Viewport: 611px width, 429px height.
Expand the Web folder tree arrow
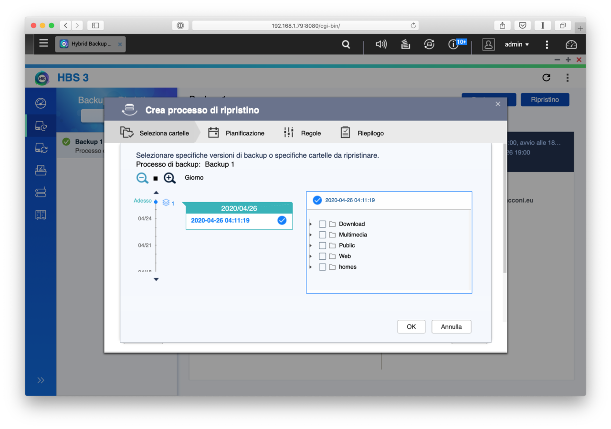(311, 256)
